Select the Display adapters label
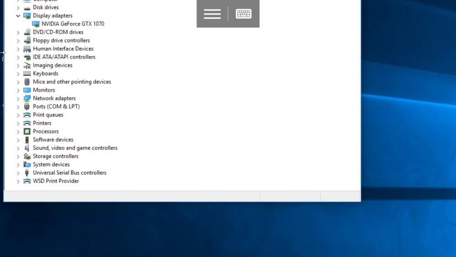The height and width of the screenshot is (257, 456). tap(52, 16)
